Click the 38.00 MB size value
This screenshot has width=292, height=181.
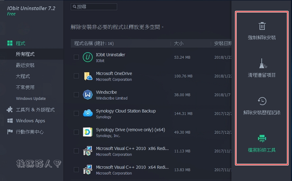[182, 95]
